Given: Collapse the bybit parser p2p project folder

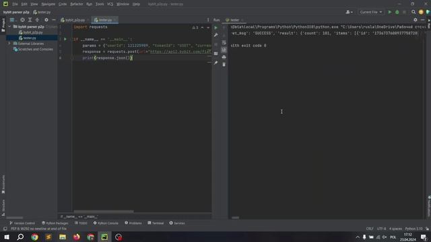Looking at the screenshot, I should pyautogui.click(x=10, y=27).
